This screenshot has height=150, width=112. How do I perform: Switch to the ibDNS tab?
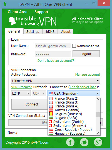coord(50,31)
